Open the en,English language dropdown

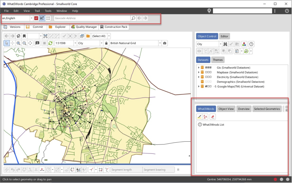(32, 18)
